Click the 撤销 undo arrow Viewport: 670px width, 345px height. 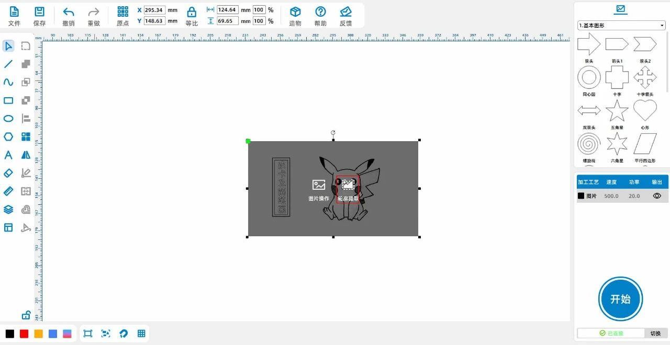(x=69, y=13)
